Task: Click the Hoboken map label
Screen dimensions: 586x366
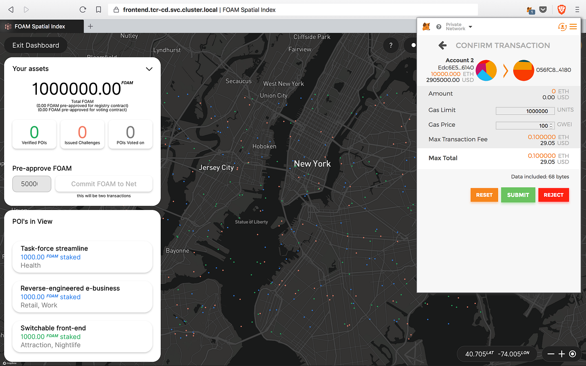Action: [264, 146]
